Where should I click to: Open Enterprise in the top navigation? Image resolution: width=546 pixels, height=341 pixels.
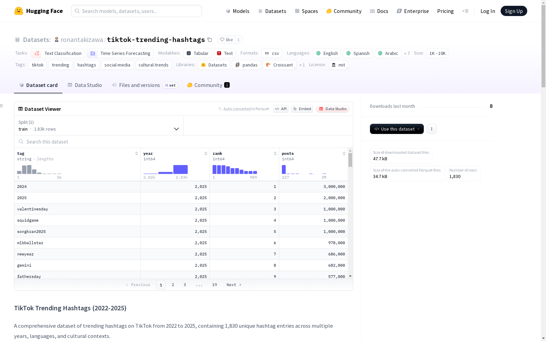(x=413, y=11)
